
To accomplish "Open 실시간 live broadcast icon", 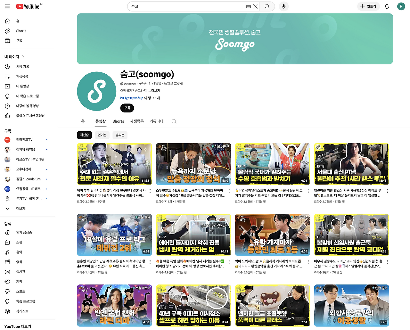I will 7,272.
